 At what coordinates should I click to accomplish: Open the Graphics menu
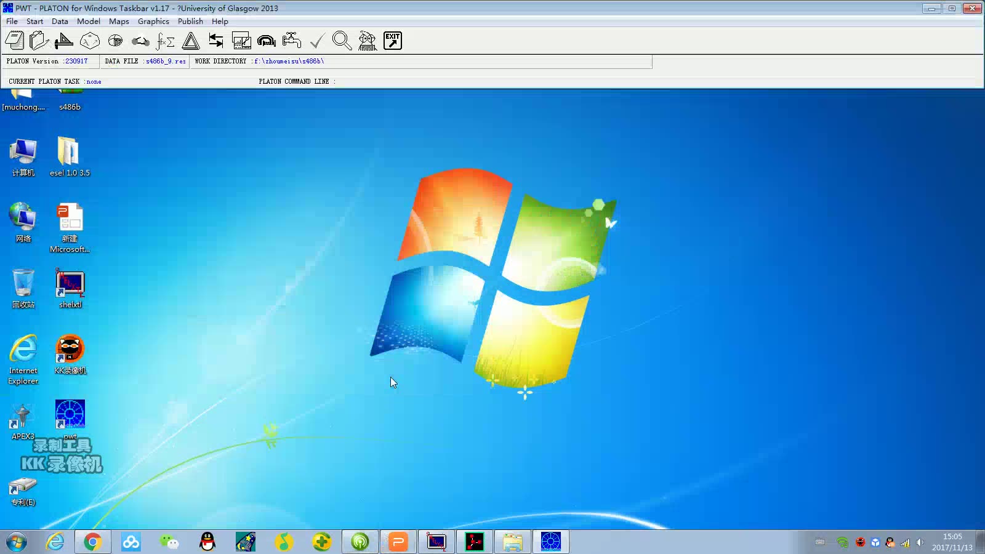pyautogui.click(x=153, y=21)
